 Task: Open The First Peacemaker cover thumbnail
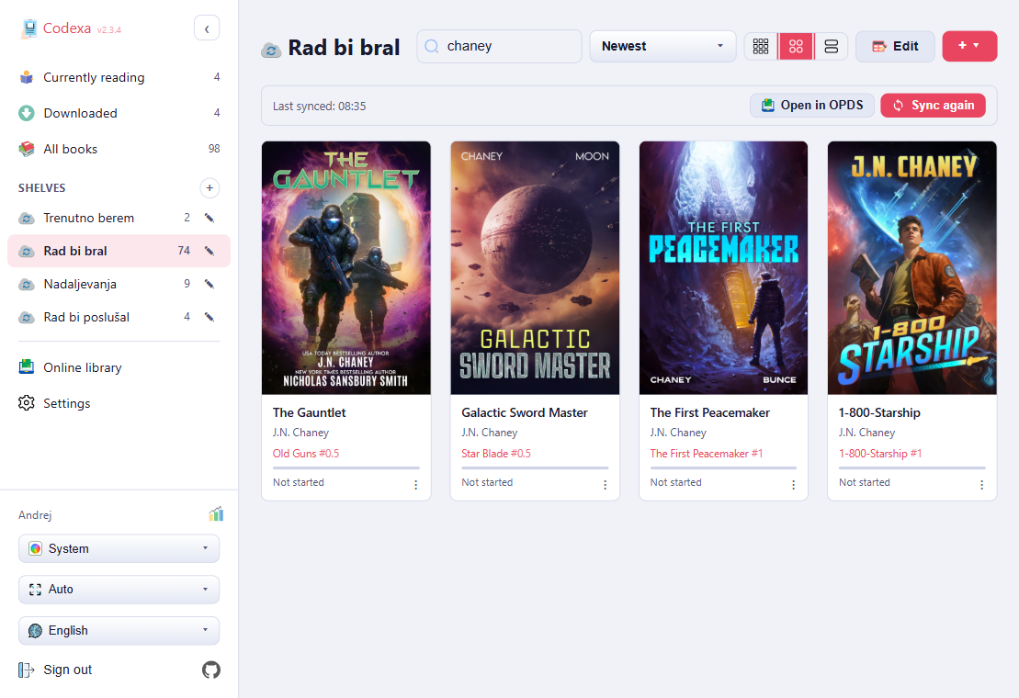723,267
